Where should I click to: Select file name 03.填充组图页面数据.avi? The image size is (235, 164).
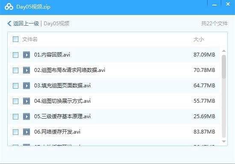[x=62, y=86]
